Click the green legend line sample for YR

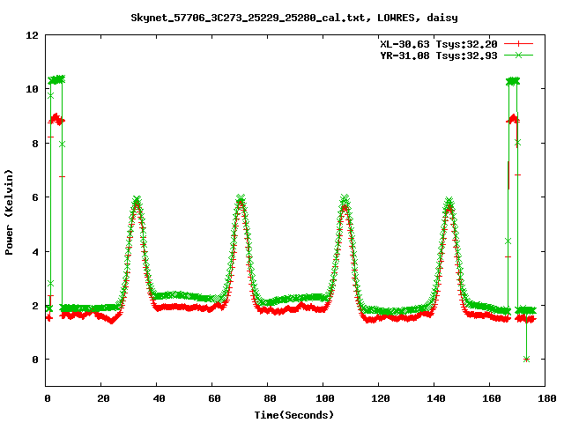click(518, 55)
